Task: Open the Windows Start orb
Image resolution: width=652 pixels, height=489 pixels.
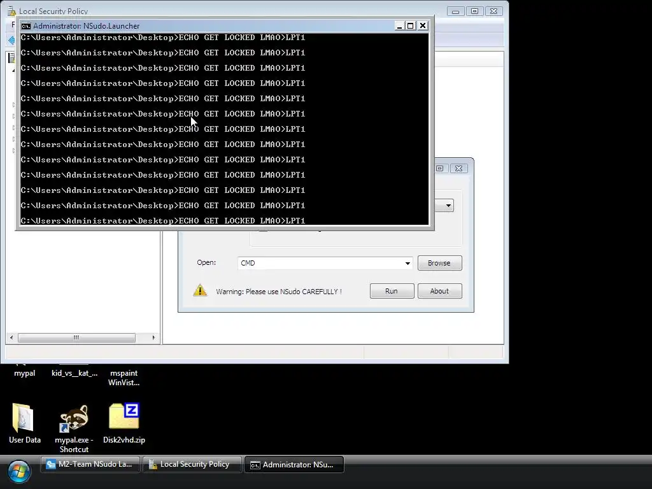Action: (x=18, y=472)
